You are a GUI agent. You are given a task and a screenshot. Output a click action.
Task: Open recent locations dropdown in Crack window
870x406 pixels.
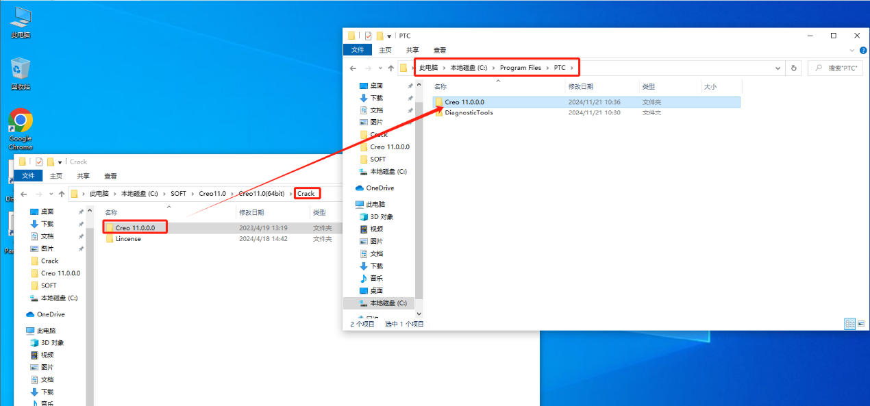tap(49, 194)
